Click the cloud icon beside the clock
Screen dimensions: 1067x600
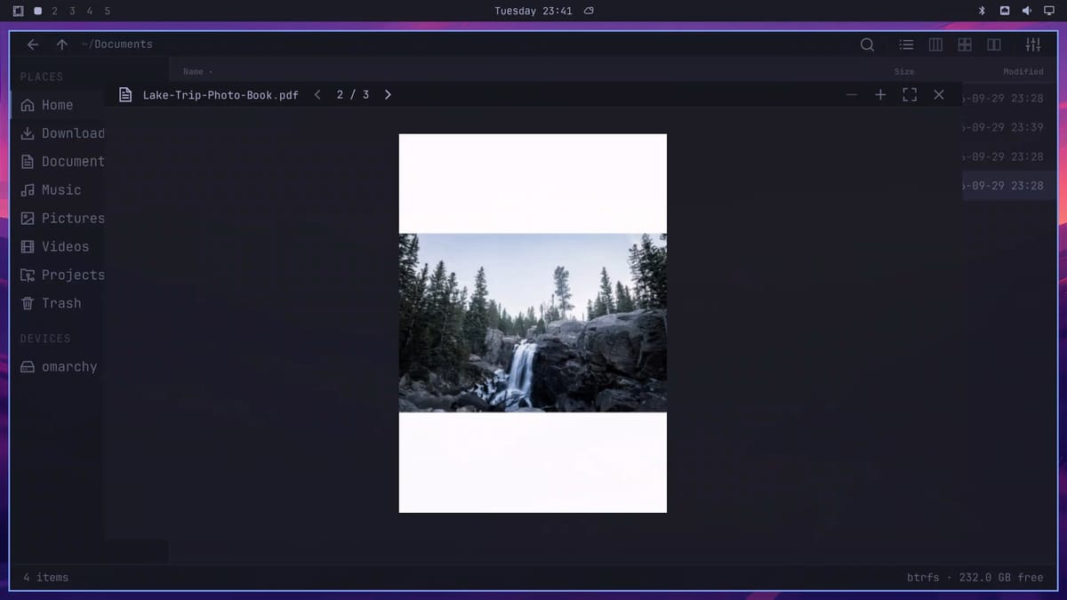(x=589, y=11)
